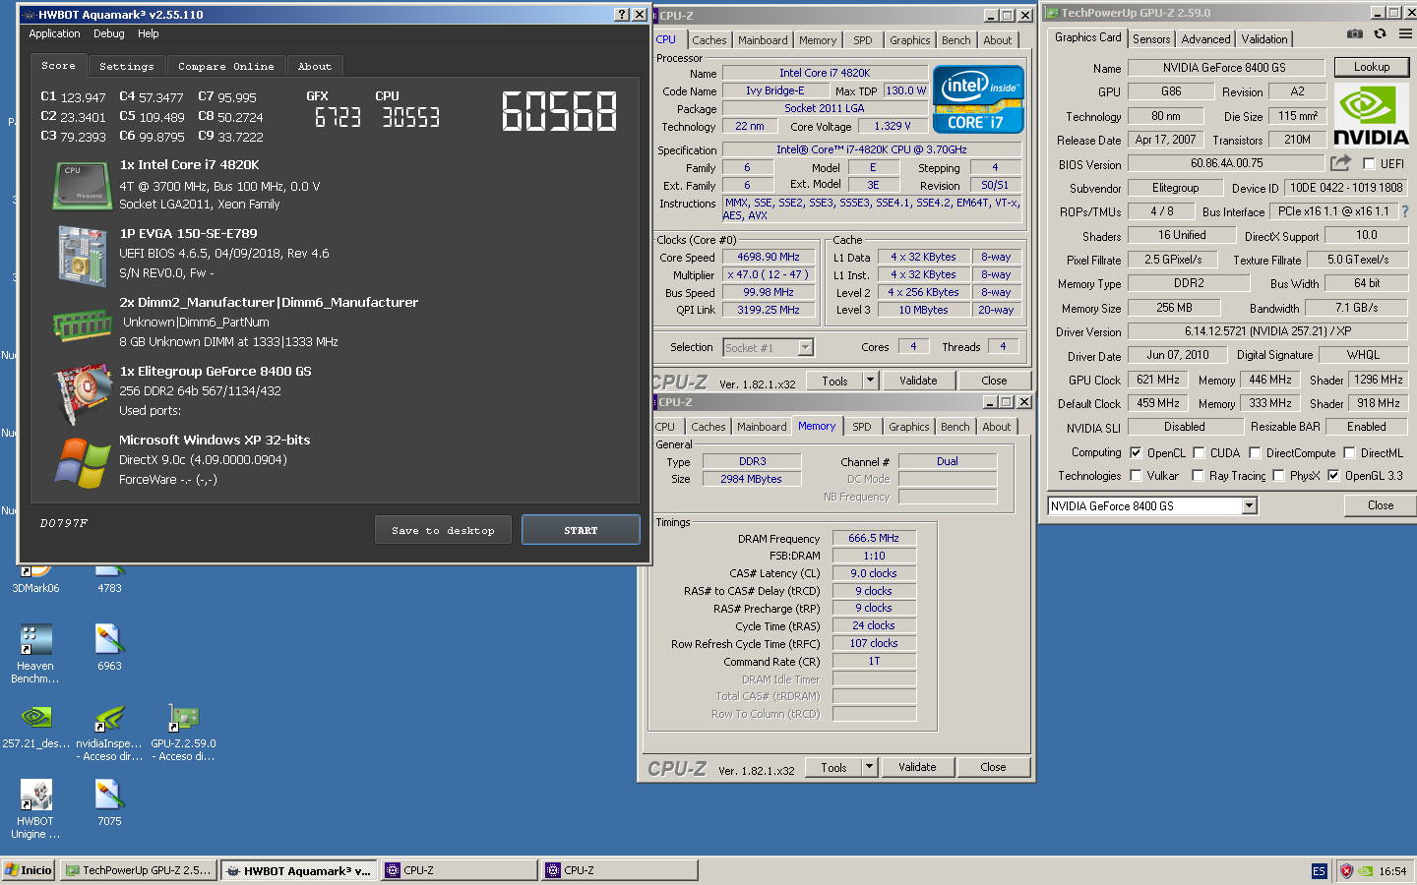Viewport: 1417px width, 885px height.
Task: Click the graphics card icon in Aquamark
Action: coord(82,393)
